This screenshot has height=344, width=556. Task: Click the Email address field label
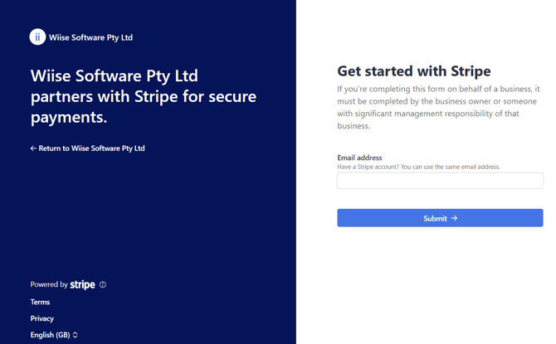click(x=359, y=157)
